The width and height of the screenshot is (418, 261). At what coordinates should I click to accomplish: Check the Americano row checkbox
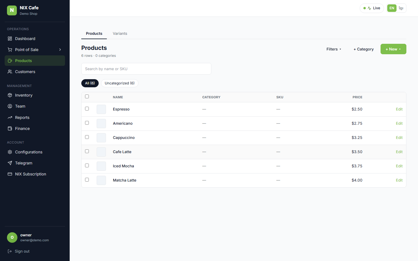pos(87,123)
